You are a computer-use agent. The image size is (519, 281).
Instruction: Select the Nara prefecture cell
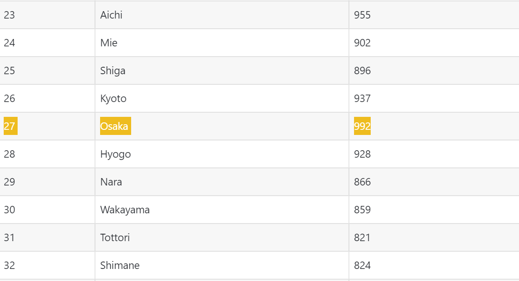(x=222, y=182)
